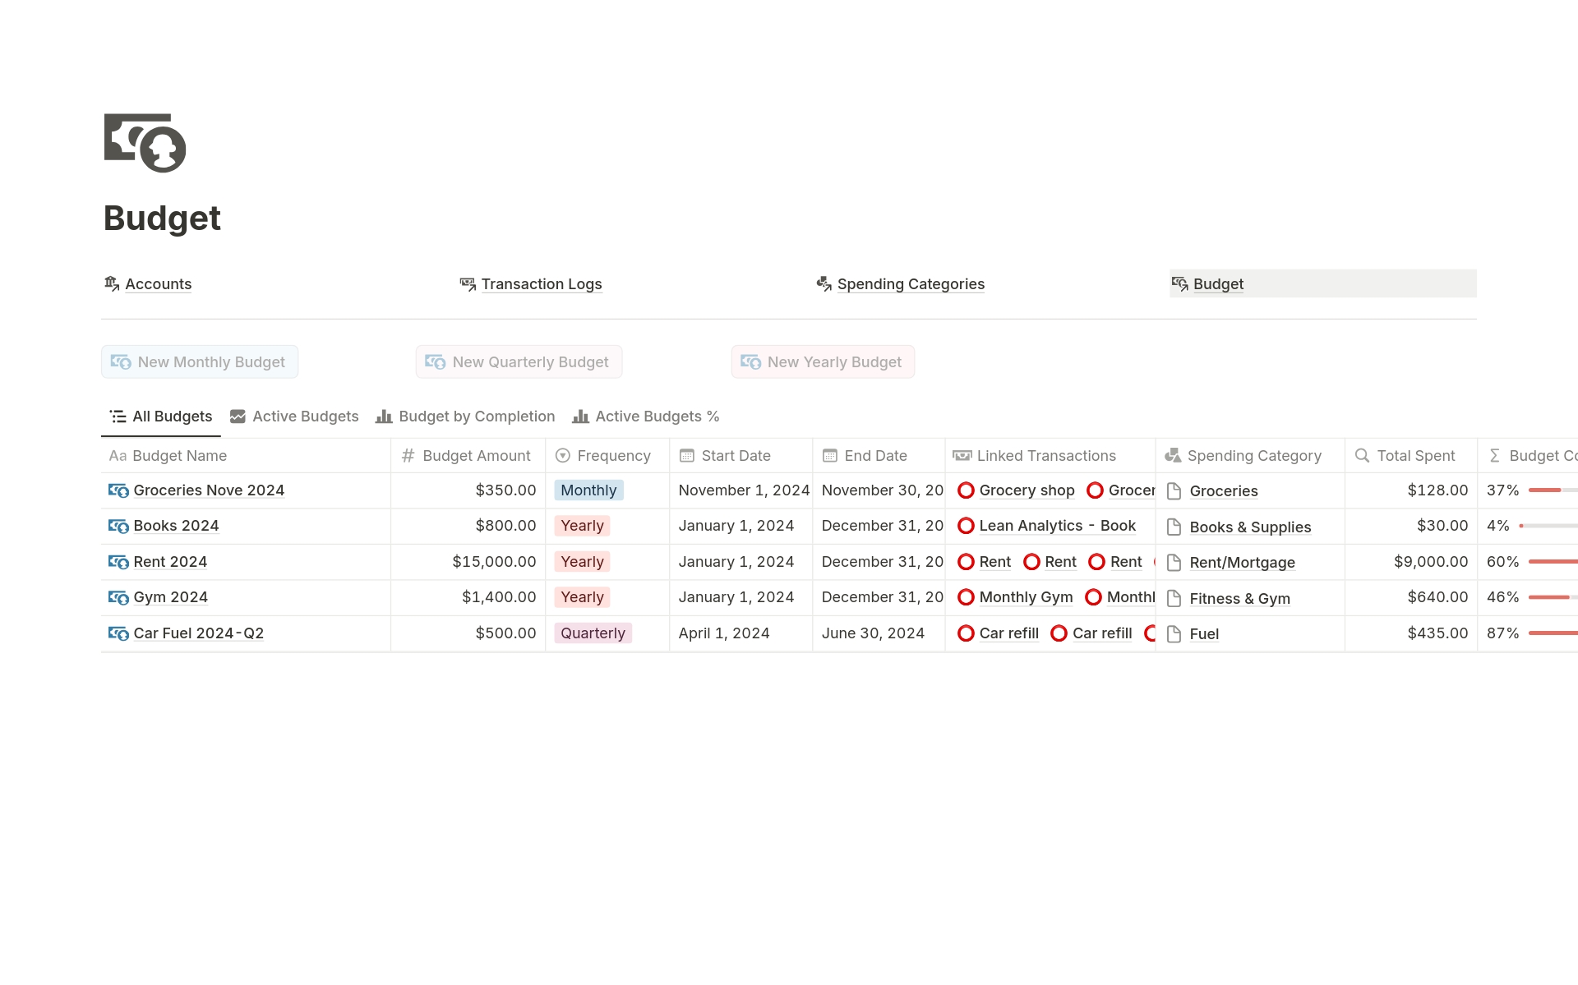Click the Groceries category page icon
This screenshot has width=1578, height=985.
click(x=1174, y=491)
